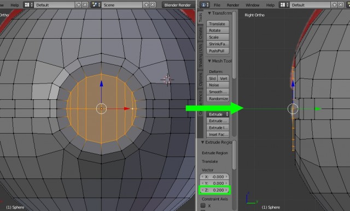Grab blue Z arrow in Right Ortho view
The height and width of the screenshot is (211, 350).
point(293,84)
